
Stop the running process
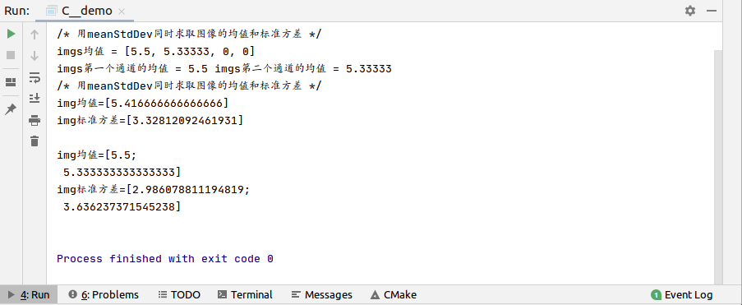(x=11, y=55)
